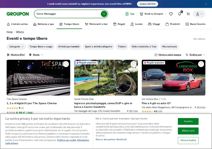Favorite The Space Cinema deal heart
Image resolution: width=212 pixels, height=149 pixels.
click(66, 64)
